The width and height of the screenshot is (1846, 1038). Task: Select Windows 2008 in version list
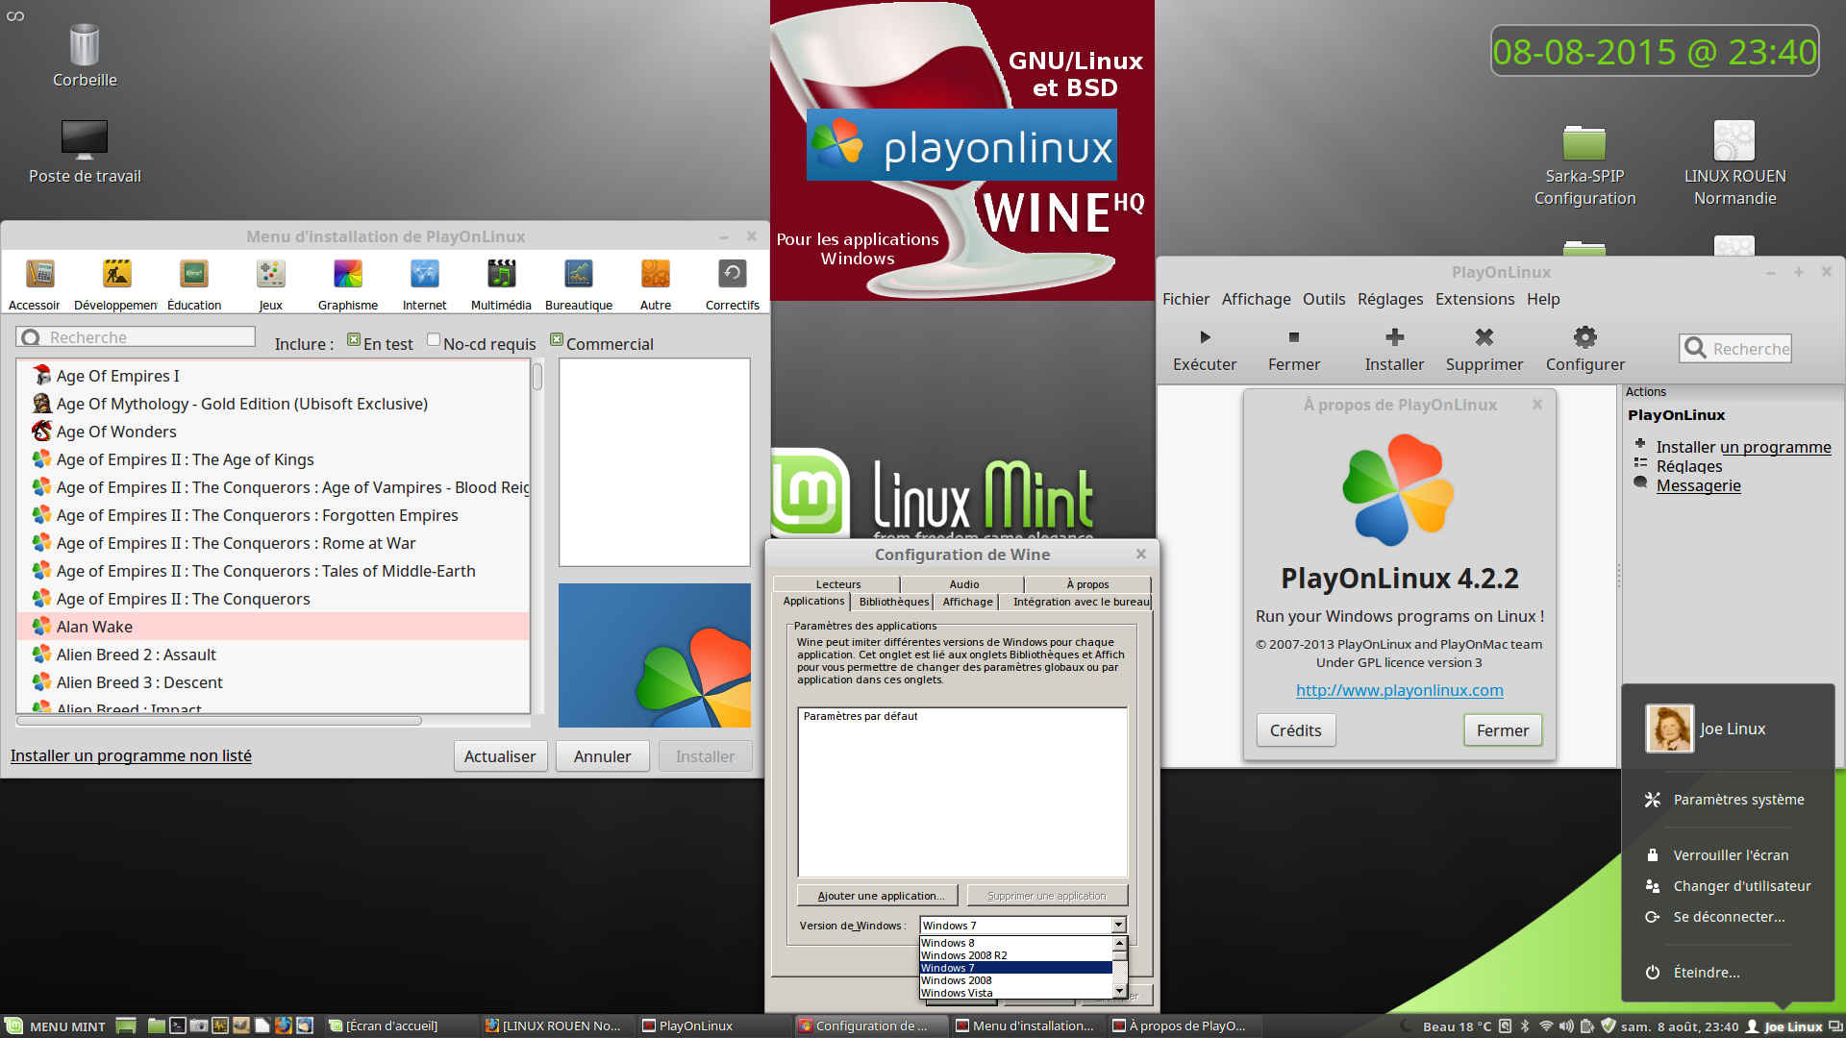[x=1015, y=980]
